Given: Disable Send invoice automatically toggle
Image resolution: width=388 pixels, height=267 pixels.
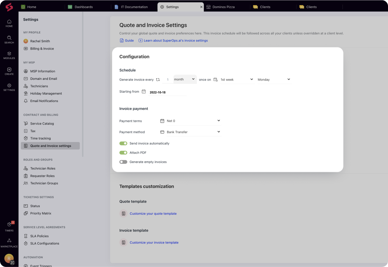Looking at the screenshot, I should click(x=123, y=143).
